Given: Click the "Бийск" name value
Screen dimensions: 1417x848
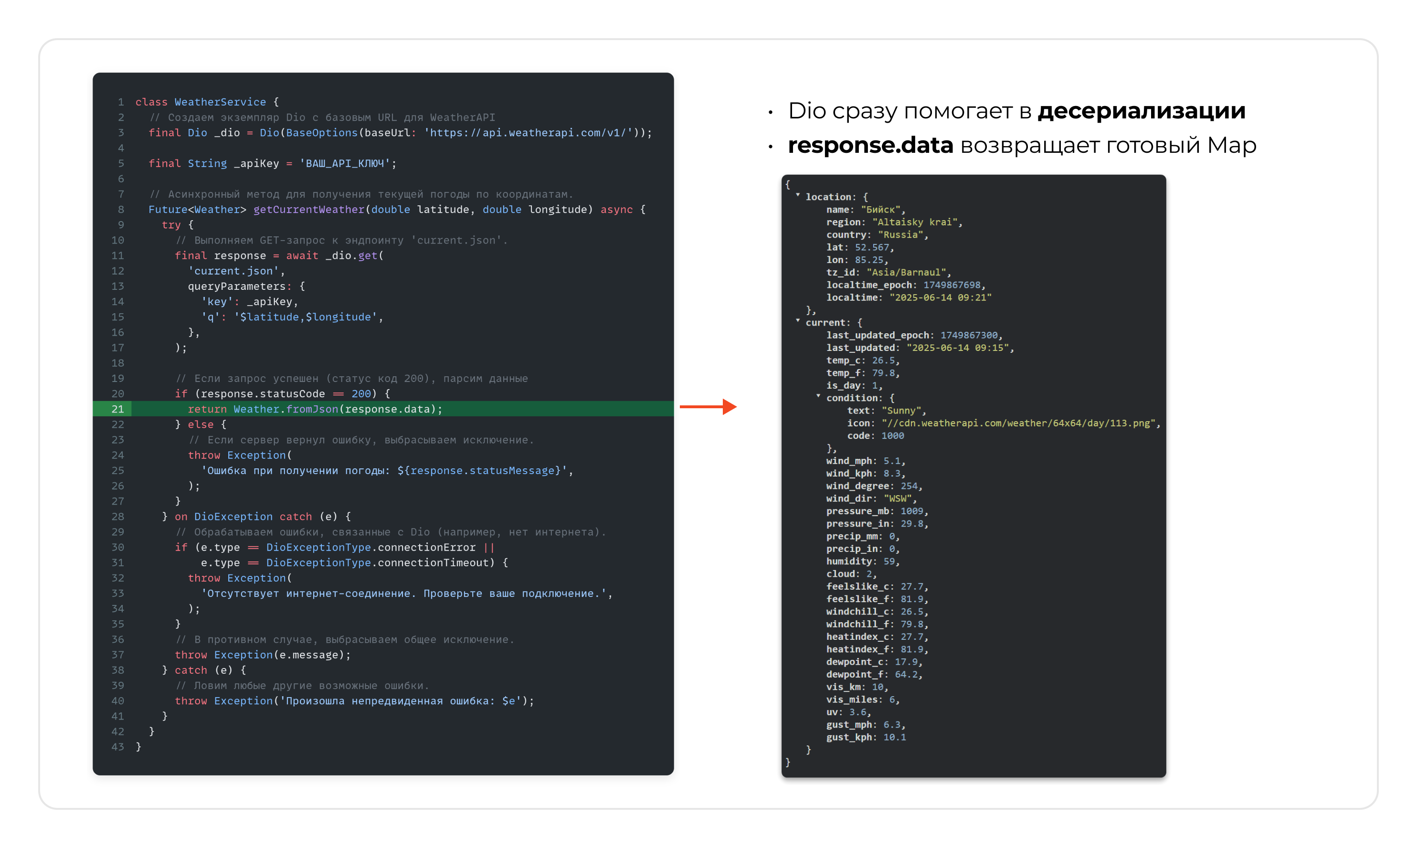Looking at the screenshot, I should tap(880, 210).
